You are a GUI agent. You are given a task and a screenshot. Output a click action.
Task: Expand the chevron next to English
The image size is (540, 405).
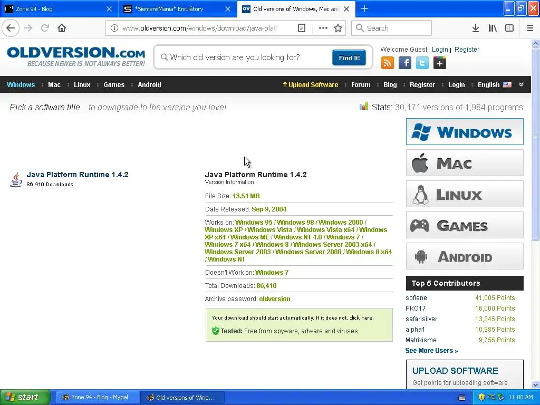(x=521, y=84)
